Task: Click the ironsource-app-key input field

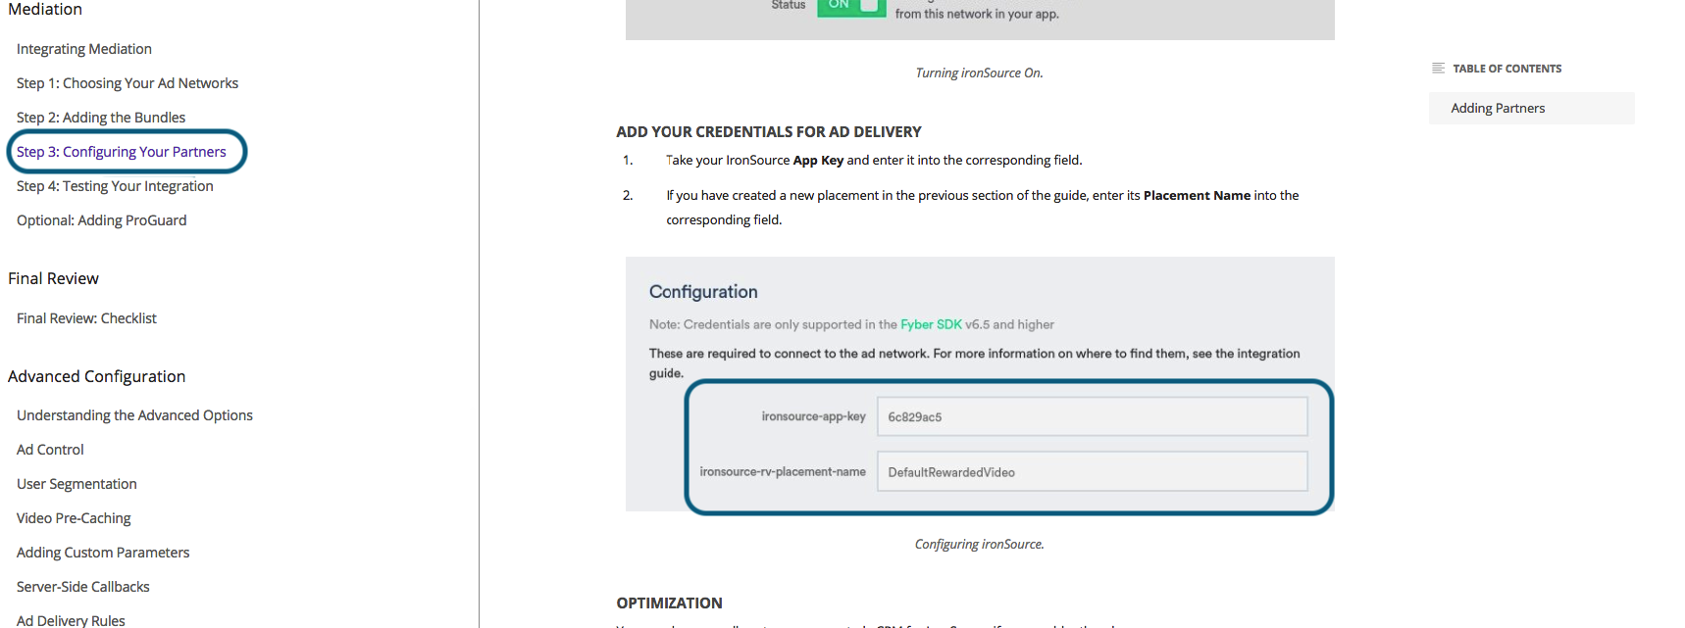Action: pos(1092,416)
